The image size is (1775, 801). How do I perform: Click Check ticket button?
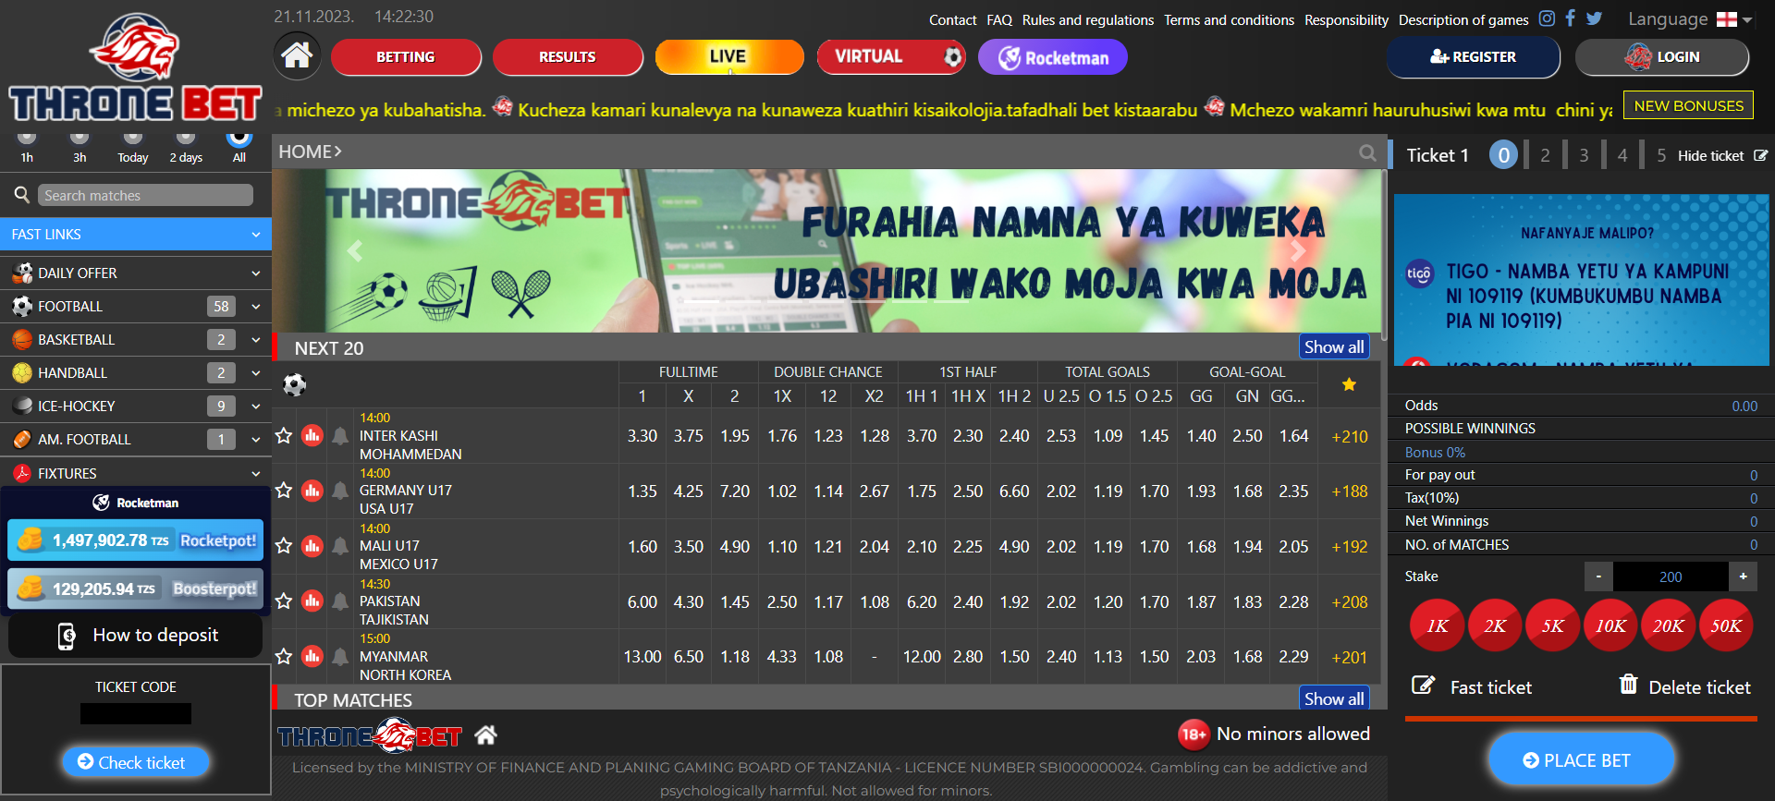[135, 762]
